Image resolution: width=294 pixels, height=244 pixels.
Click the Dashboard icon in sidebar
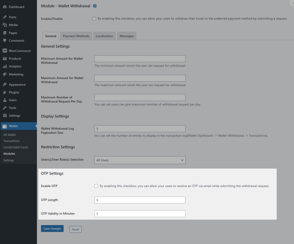(5, 7)
